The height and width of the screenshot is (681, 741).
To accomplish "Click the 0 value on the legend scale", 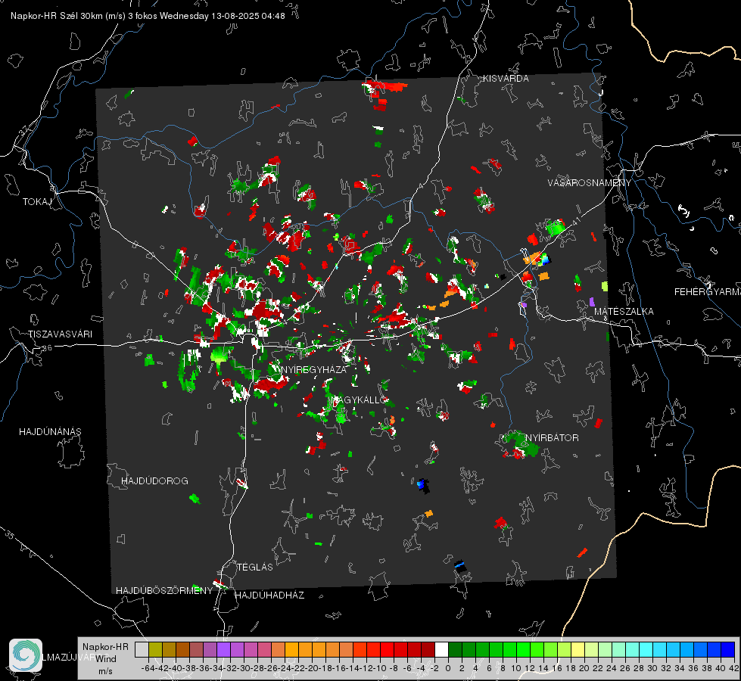I will 448,668.
